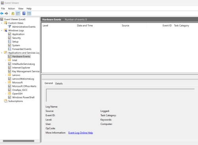
Task: Click the Hardware Events log icon
Action: (x=10, y=56)
